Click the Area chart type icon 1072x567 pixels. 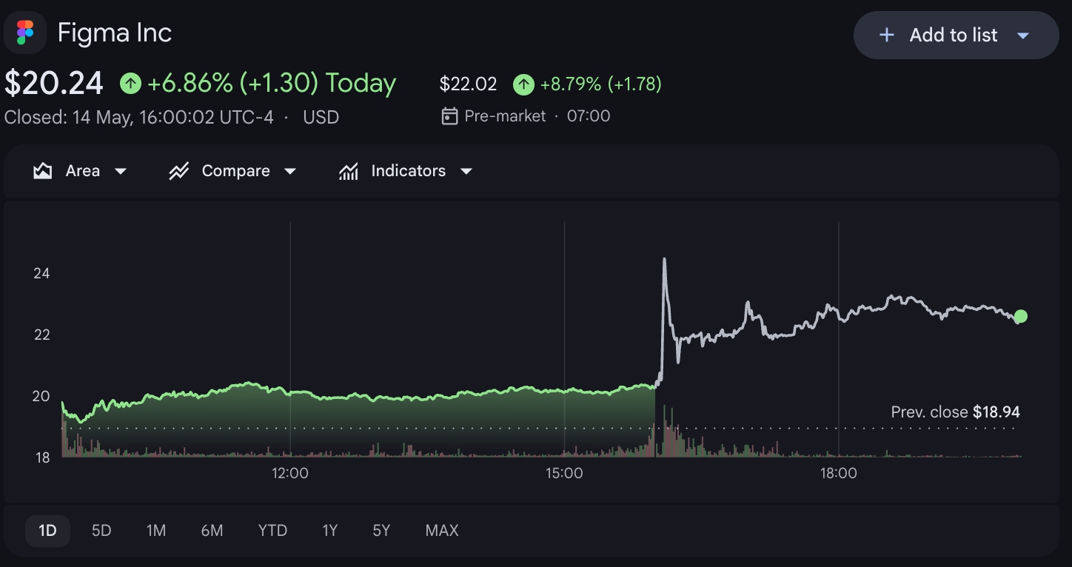[43, 171]
